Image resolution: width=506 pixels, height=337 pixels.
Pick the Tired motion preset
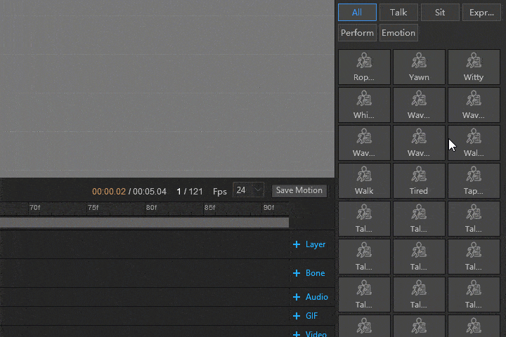[x=419, y=180]
